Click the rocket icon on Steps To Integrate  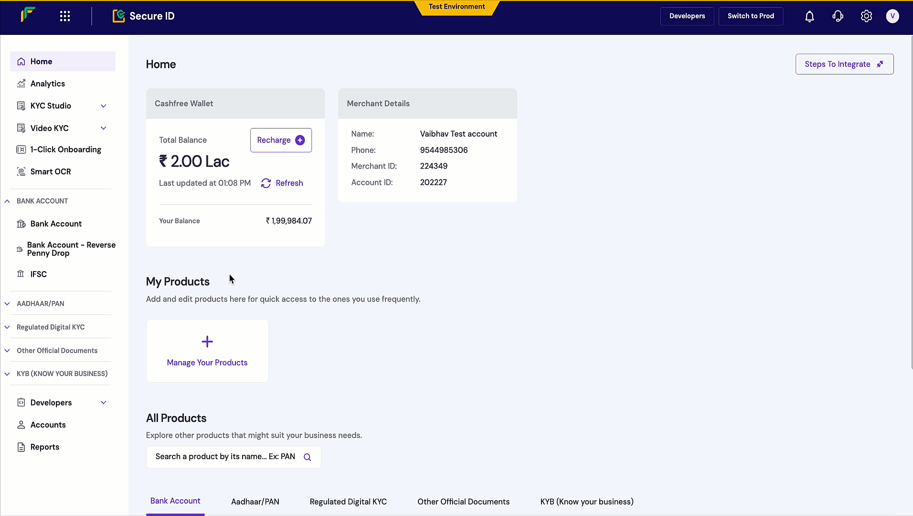click(880, 64)
